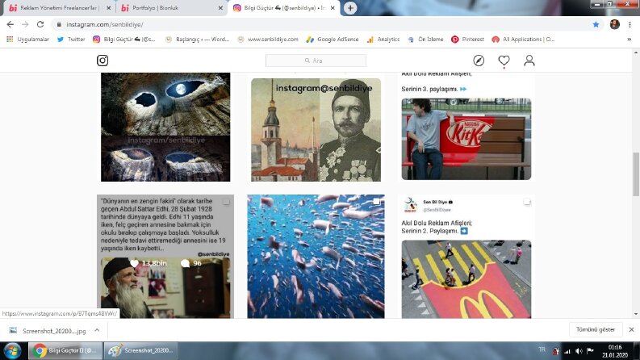Open the Abdul Sattar Edhi post
Image resolution: width=640 pixels, height=360 pixels.
pos(165,257)
